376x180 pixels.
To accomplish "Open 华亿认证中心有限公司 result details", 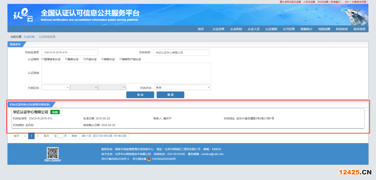I will pyautogui.click(x=31, y=112).
